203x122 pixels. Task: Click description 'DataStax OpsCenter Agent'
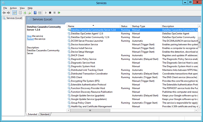pos(176,33)
